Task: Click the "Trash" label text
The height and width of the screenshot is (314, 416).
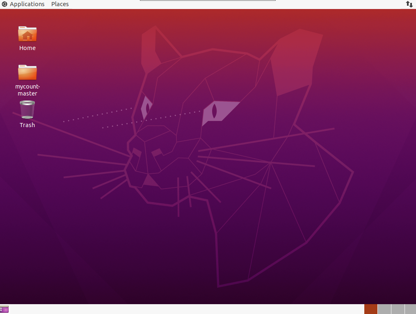Action: pos(27,125)
